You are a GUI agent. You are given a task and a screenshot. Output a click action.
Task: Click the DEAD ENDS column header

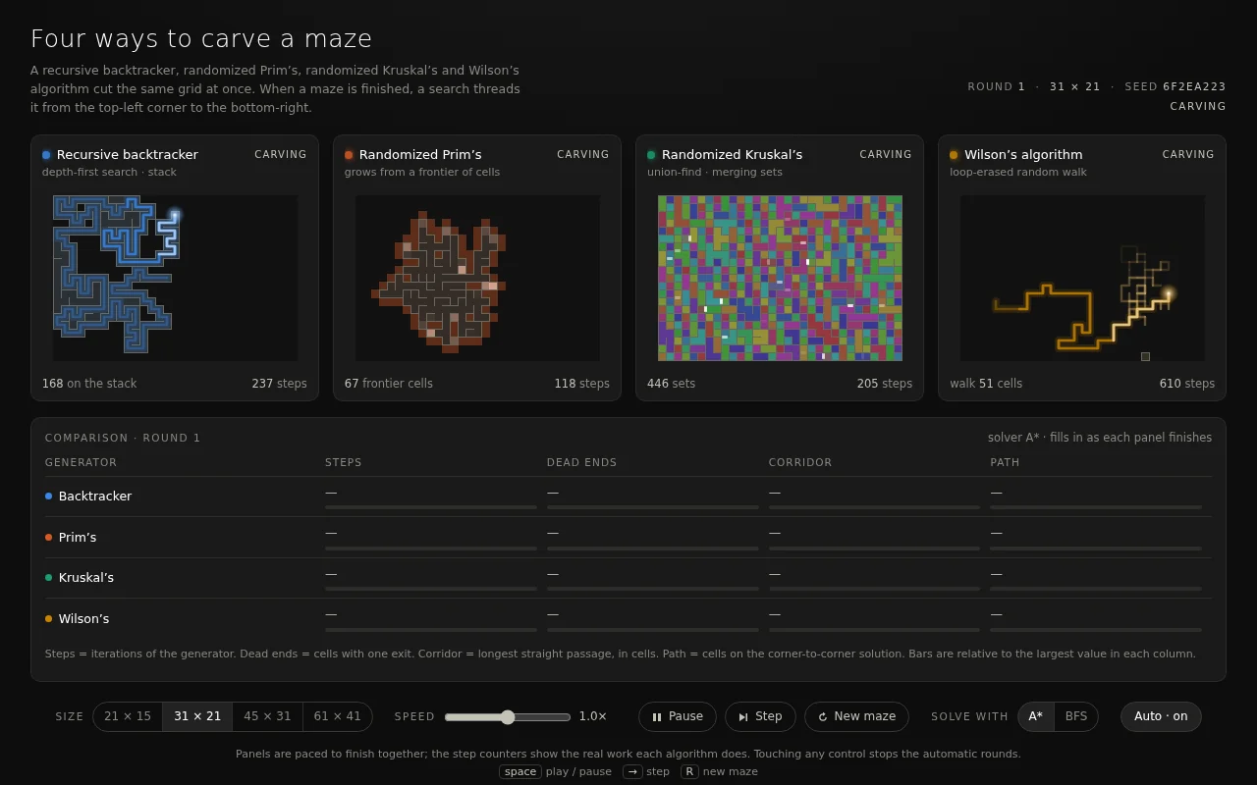pos(582,462)
